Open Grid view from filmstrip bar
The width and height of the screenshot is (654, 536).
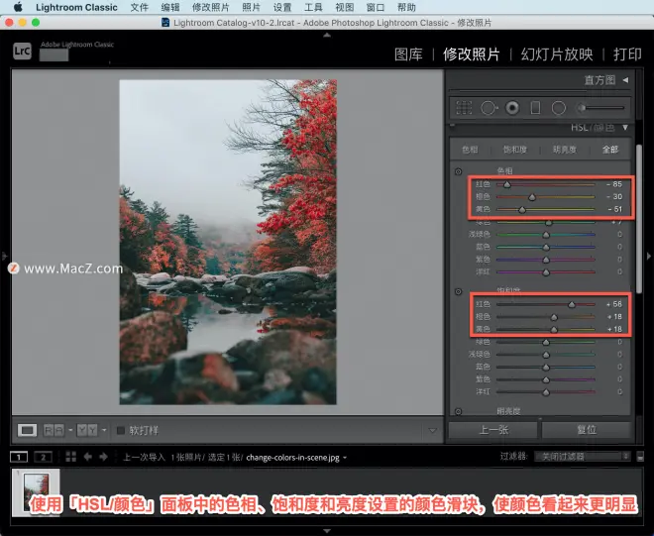pos(71,457)
